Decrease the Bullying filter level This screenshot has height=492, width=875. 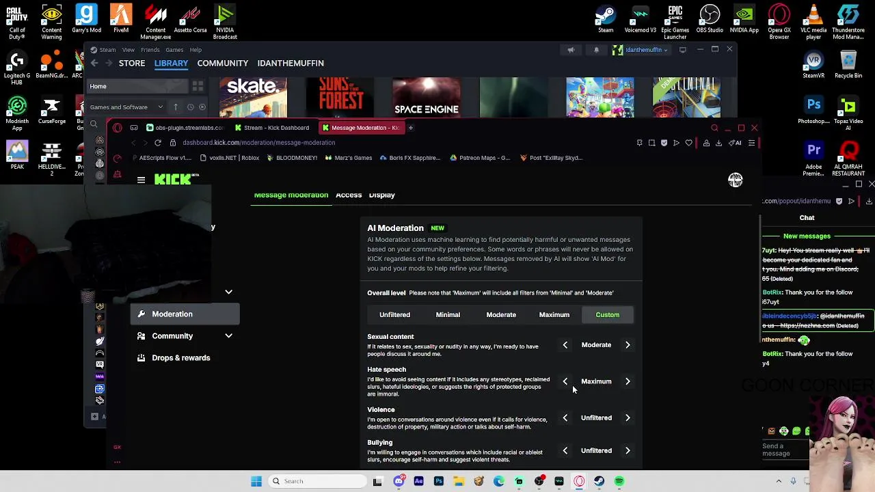(565, 450)
